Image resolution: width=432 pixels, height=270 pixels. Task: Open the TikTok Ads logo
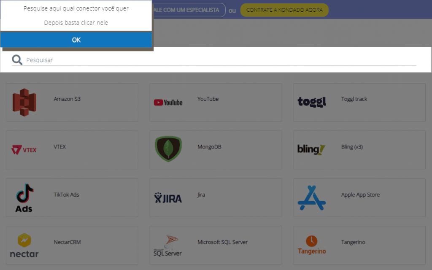(x=24, y=197)
